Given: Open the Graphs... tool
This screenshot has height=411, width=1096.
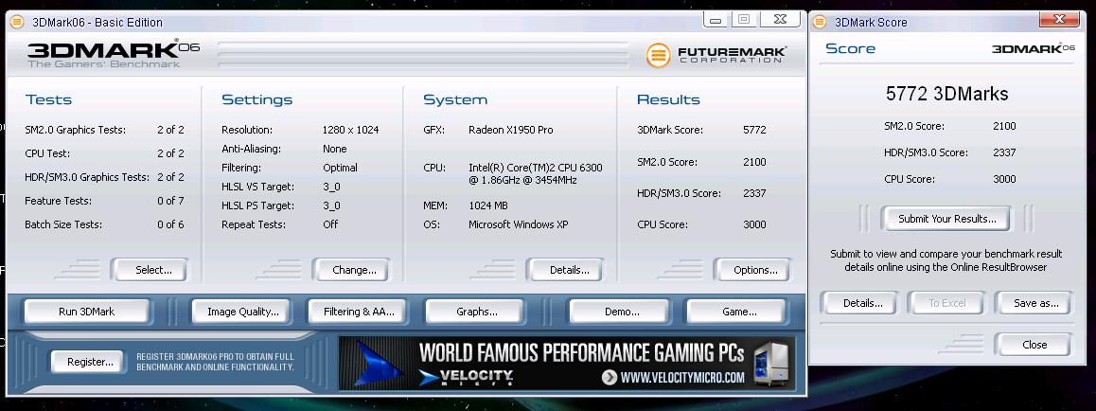Looking at the screenshot, I should (475, 312).
